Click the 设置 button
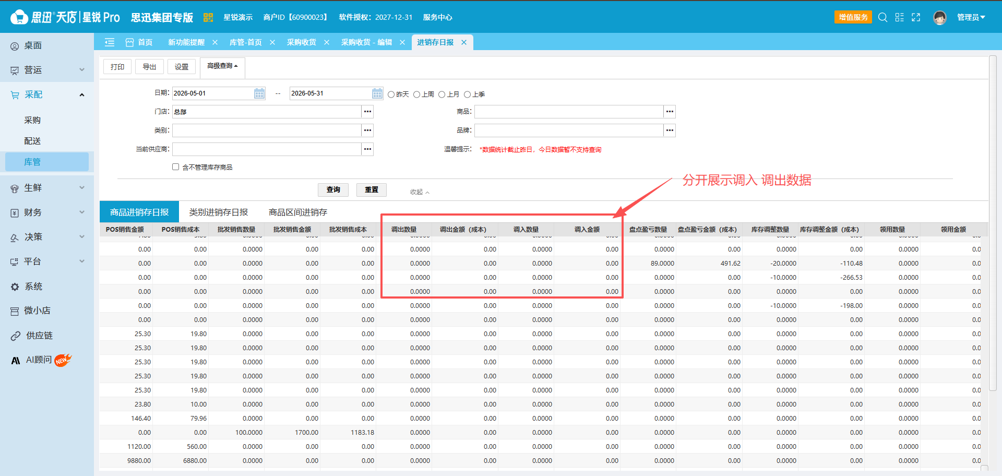Screen dimensions: 1002x476 click(182, 67)
